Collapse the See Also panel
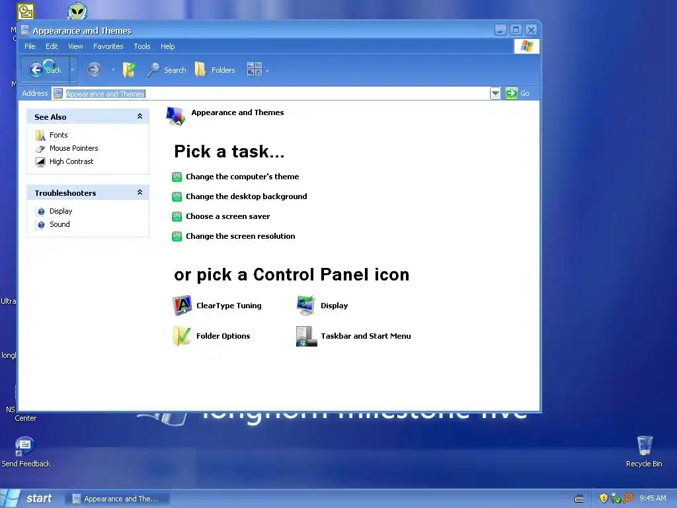Image resolution: width=677 pixels, height=508 pixels. [x=139, y=116]
